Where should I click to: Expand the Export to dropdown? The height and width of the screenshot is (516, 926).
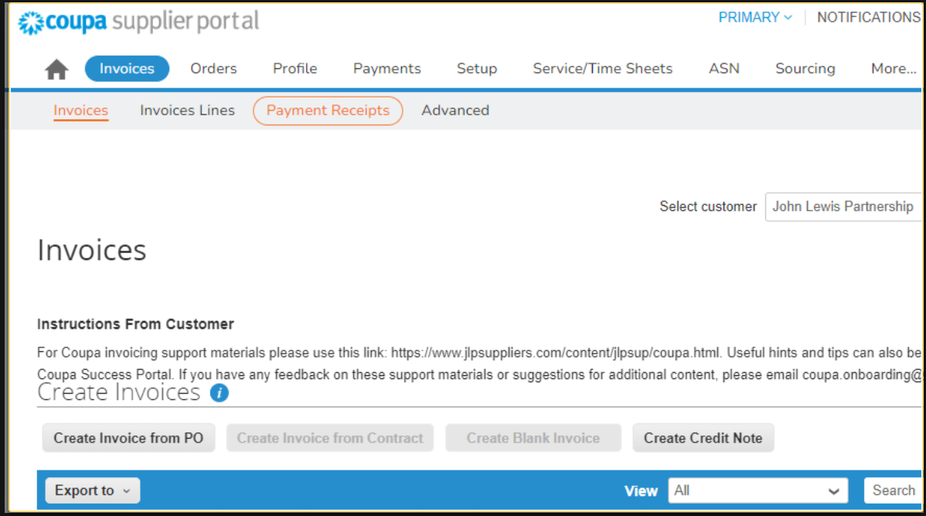pos(93,490)
